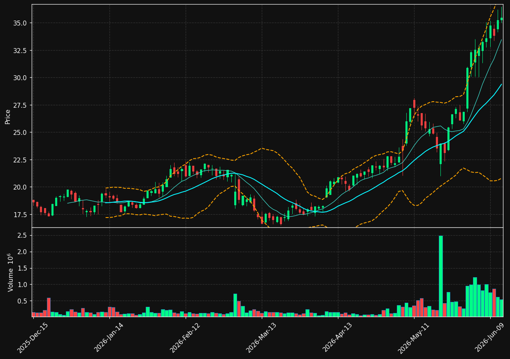
Task: Click the 1.0 volume axis tick
Action: click(x=22, y=285)
